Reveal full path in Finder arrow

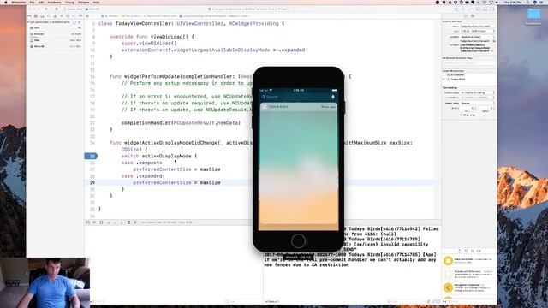491,51
